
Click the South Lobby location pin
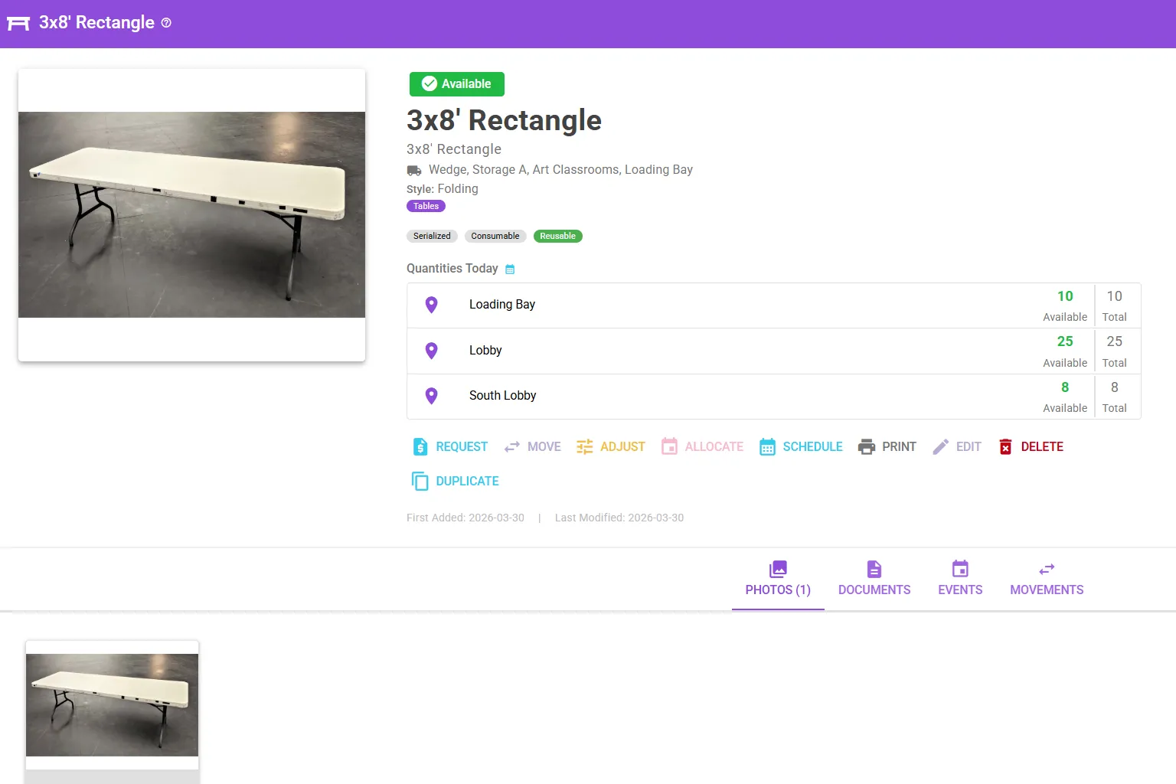pos(431,396)
